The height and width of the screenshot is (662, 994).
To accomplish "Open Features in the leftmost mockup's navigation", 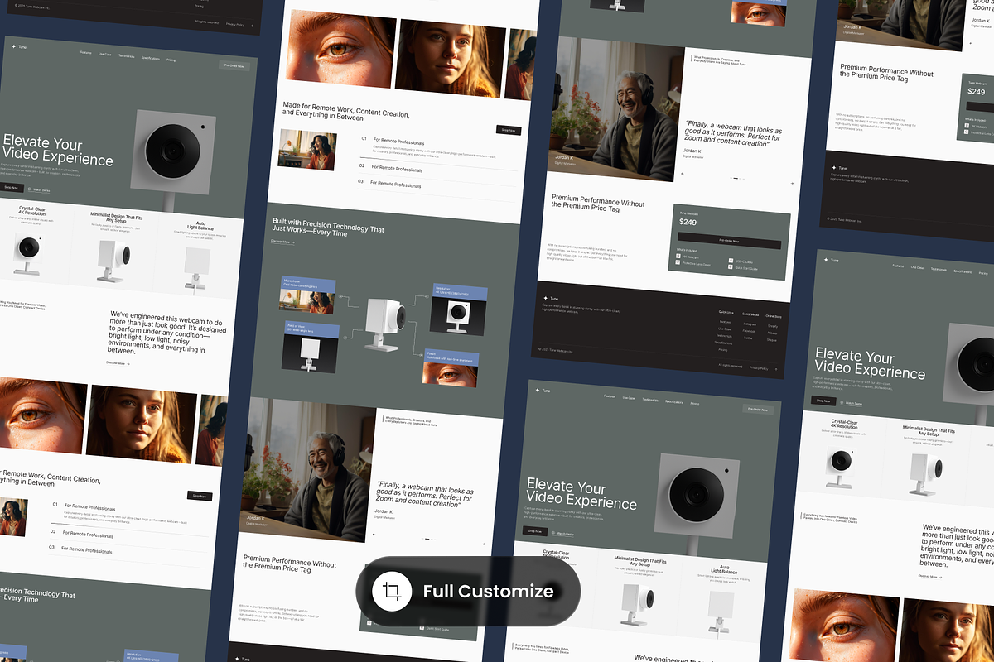I will point(86,52).
